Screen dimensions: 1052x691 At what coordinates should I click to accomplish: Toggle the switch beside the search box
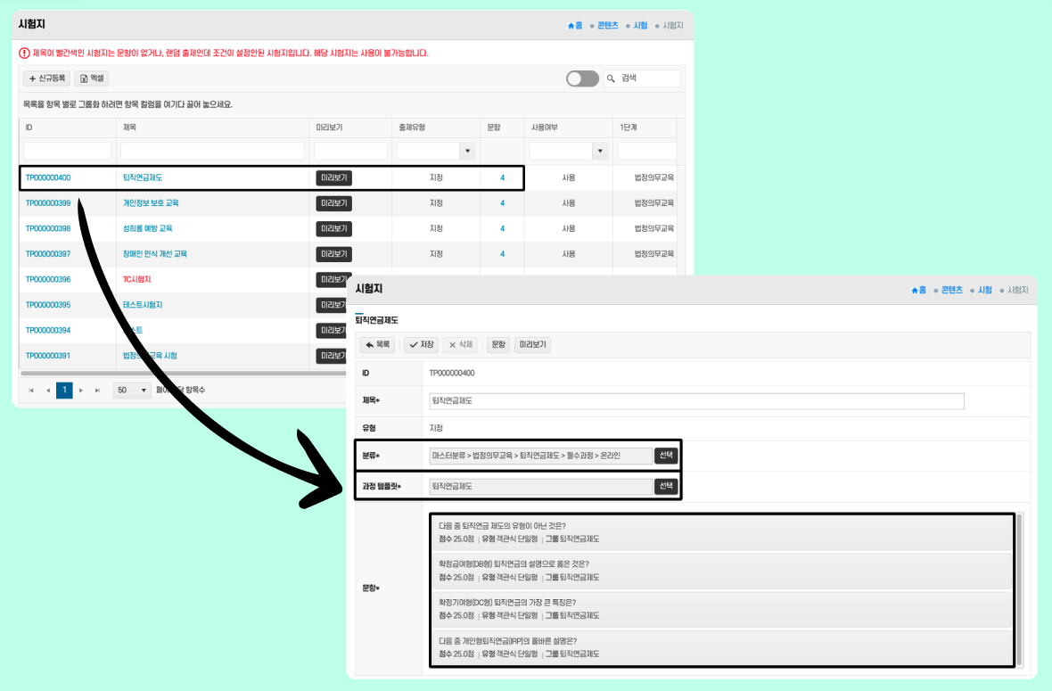point(582,78)
